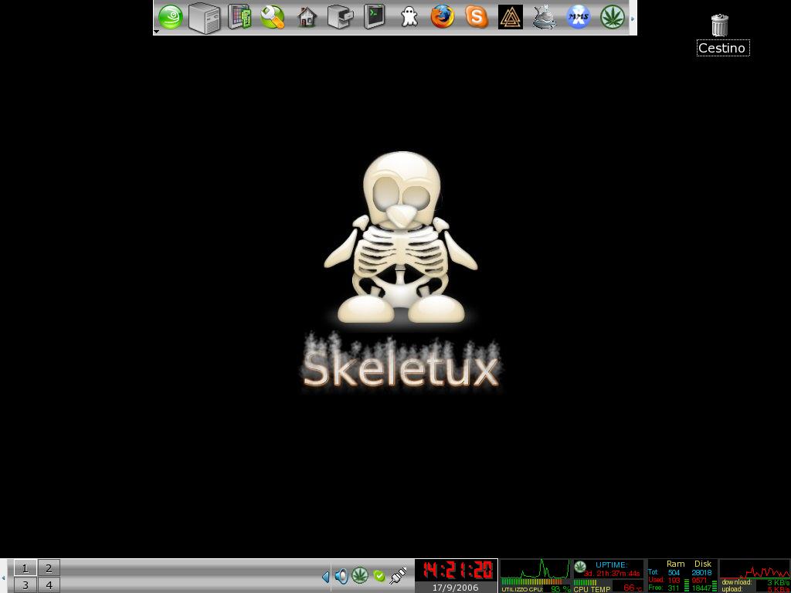Switch to virtual desktop 1
The image size is (791, 593).
(x=25, y=568)
